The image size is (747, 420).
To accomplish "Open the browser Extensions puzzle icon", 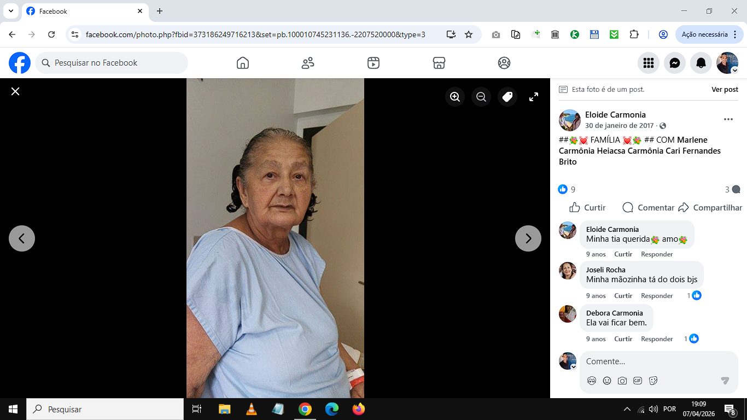I will click(x=634, y=34).
